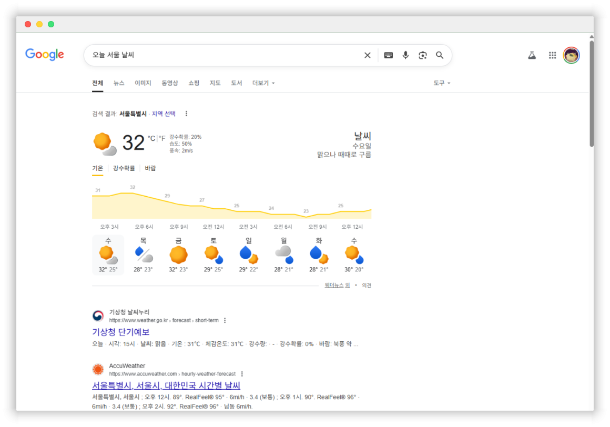610x427 pixels.
Task: Select the 금 Friday forecast card
Action: click(178, 255)
